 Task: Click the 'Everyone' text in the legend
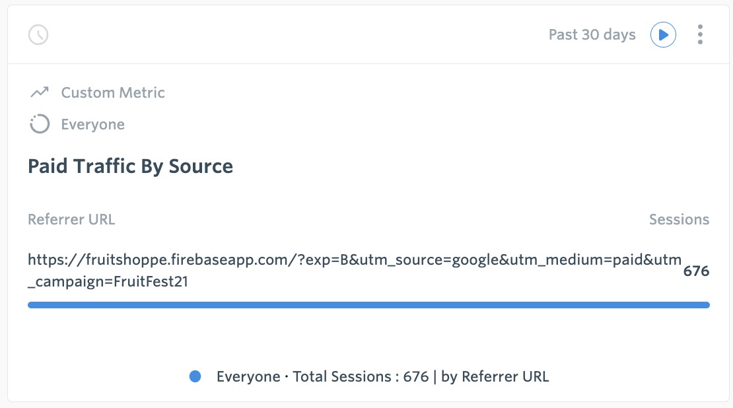coord(248,377)
